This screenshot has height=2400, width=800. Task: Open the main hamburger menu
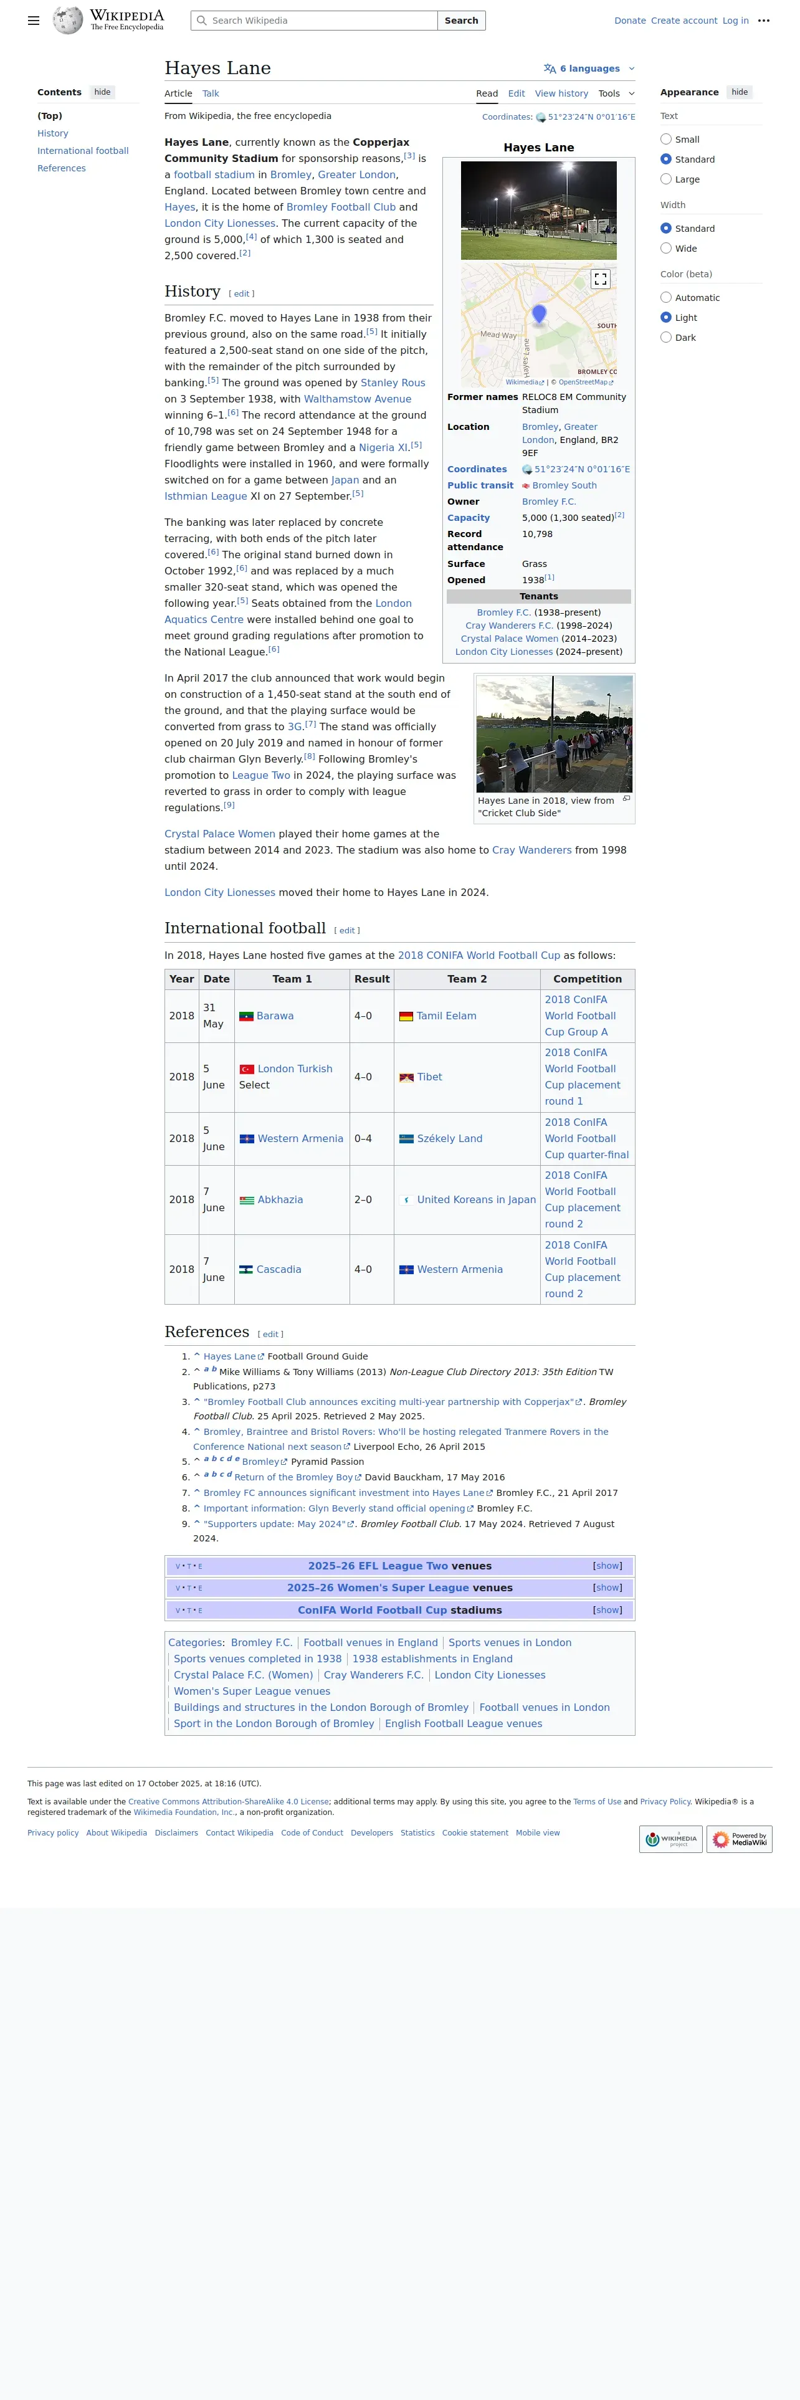pyautogui.click(x=34, y=21)
